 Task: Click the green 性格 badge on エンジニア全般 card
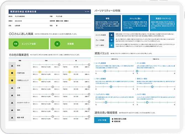[16, 44]
